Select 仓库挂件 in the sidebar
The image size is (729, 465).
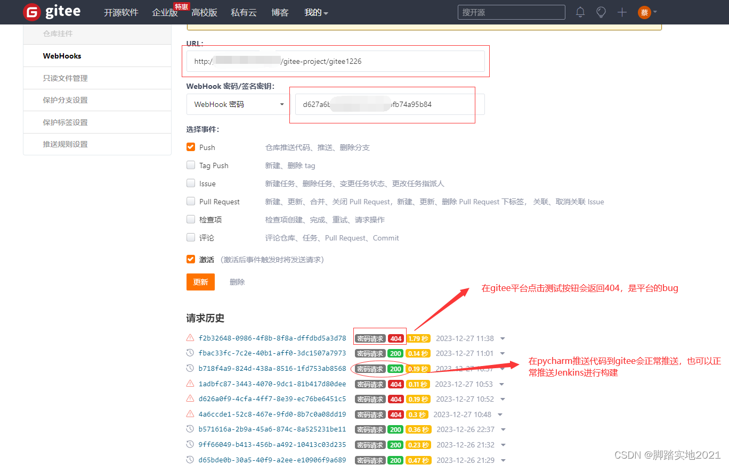click(x=97, y=34)
